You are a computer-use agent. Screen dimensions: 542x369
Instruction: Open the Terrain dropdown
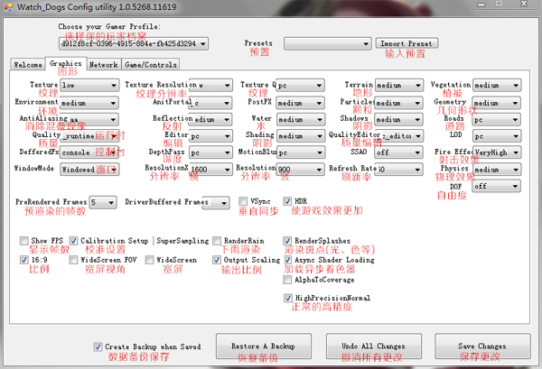pos(399,85)
